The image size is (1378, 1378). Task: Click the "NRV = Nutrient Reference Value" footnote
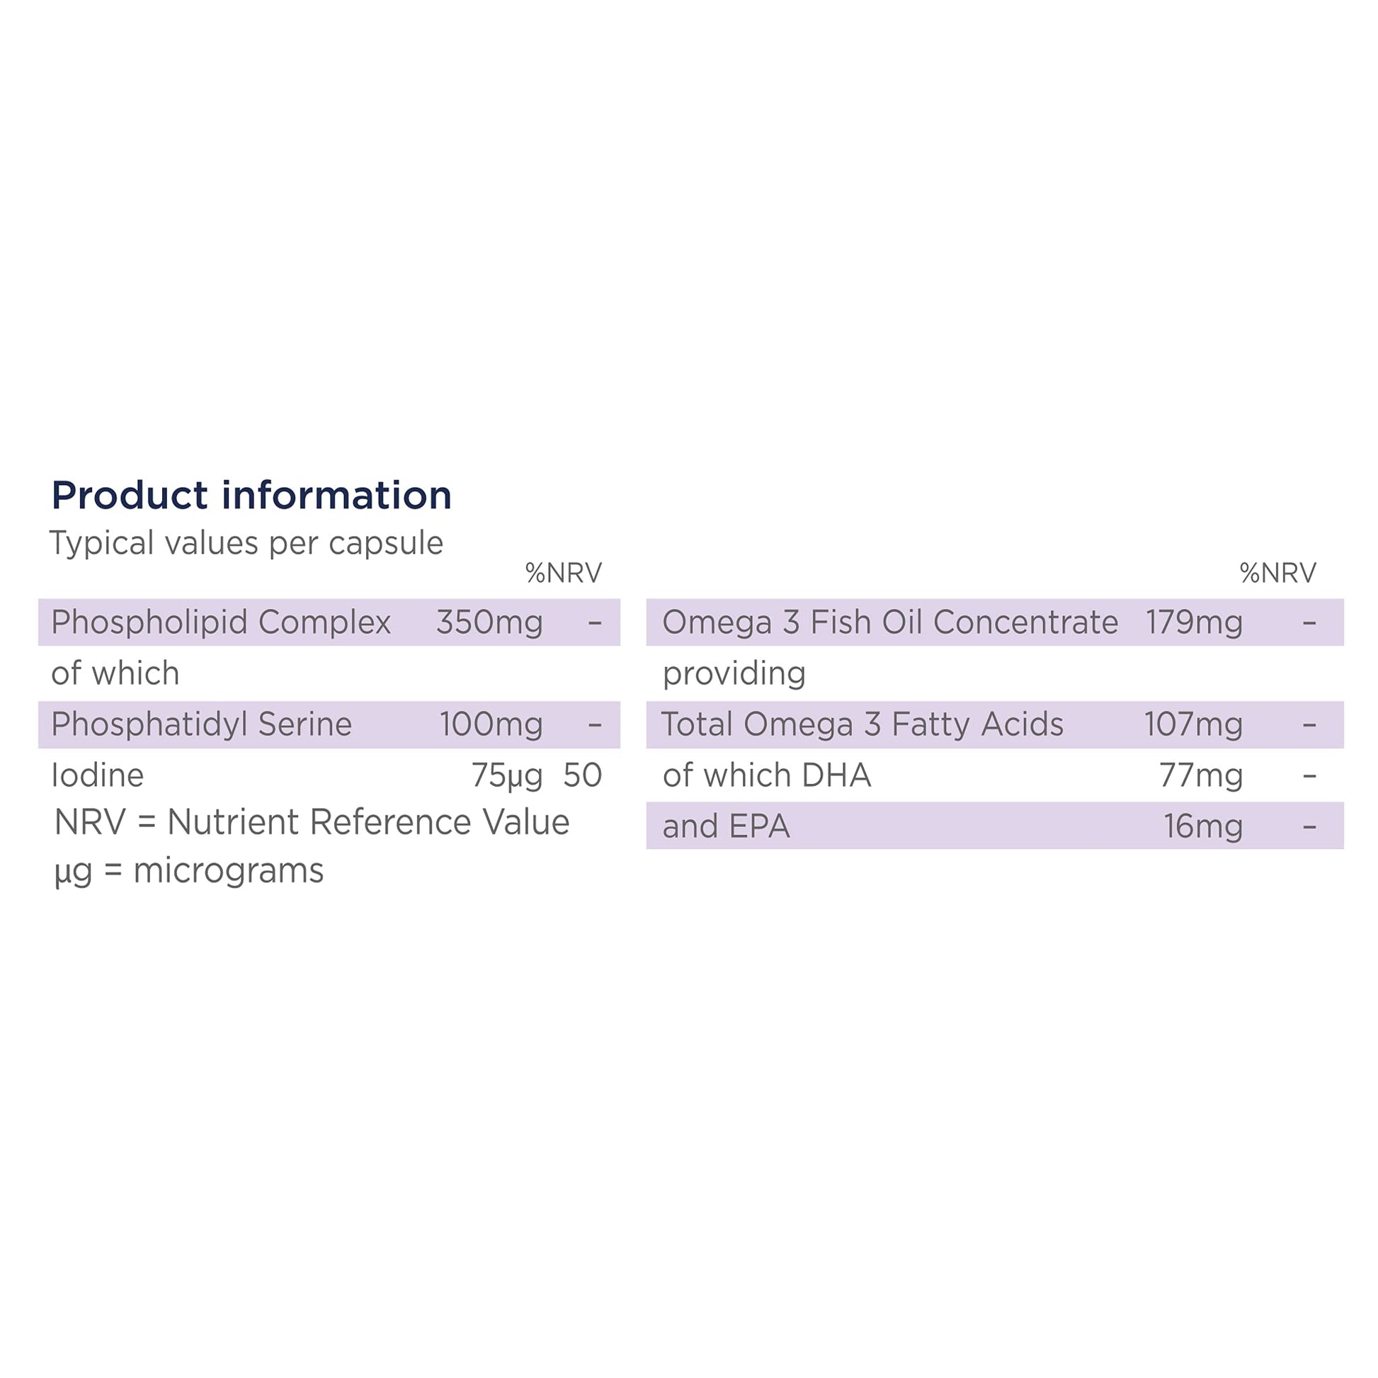click(x=312, y=822)
